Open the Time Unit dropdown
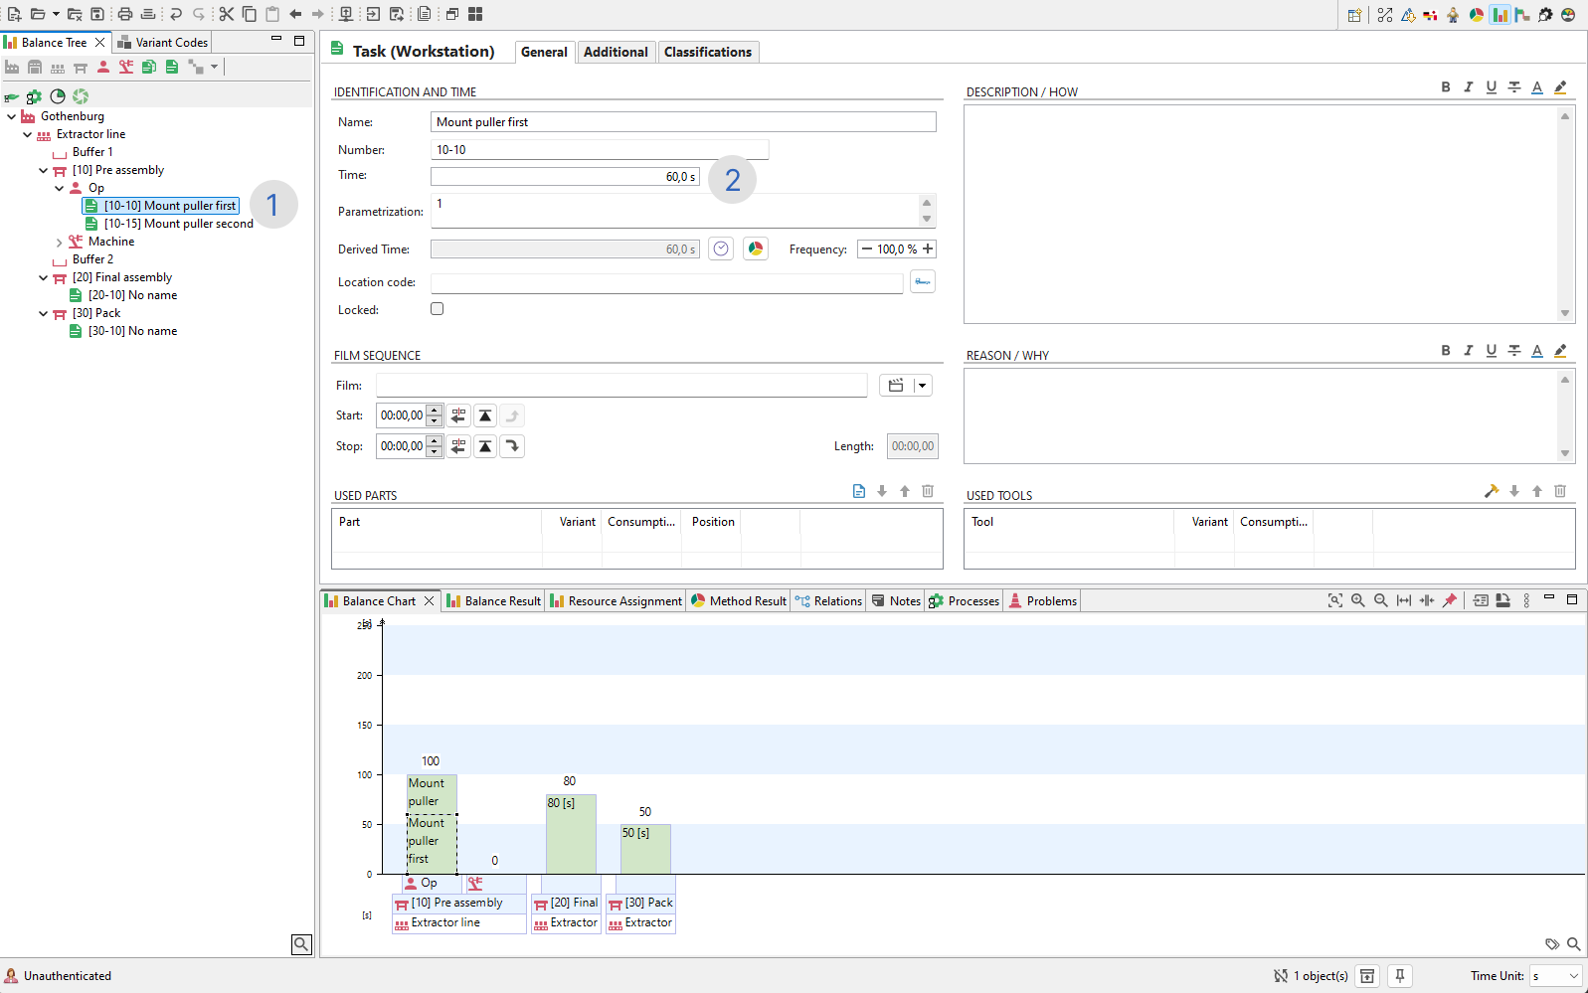The width and height of the screenshot is (1588, 993). point(1556,976)
